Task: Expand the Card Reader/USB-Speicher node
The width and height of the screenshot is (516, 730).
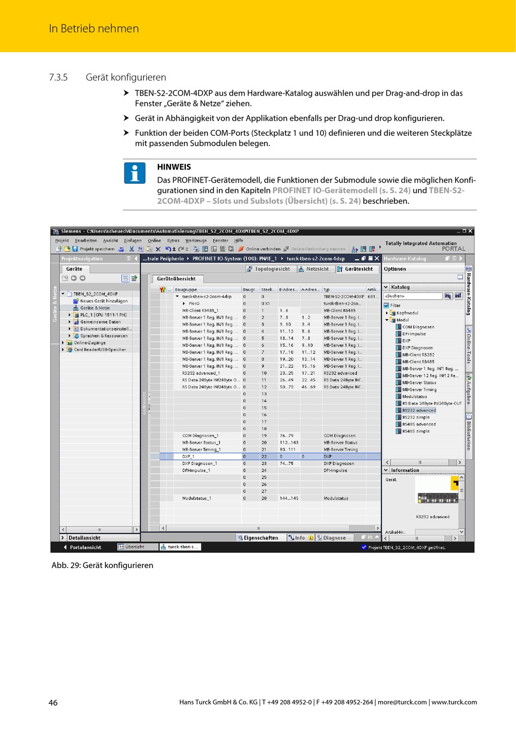Action: coord(63,350)
